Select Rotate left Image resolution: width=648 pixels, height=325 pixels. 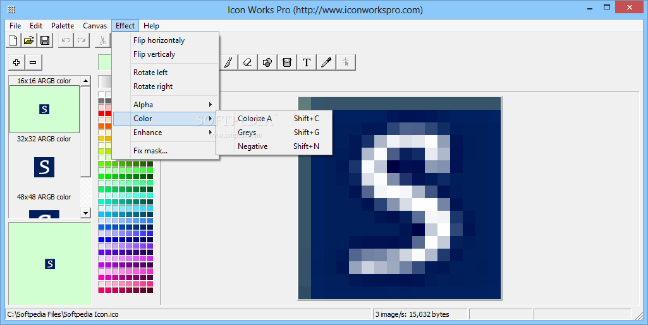click(165, 73)
